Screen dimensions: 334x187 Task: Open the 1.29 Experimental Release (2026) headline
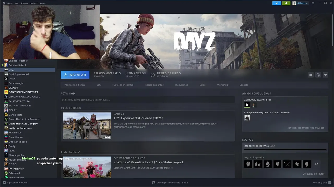pos(138,118)
